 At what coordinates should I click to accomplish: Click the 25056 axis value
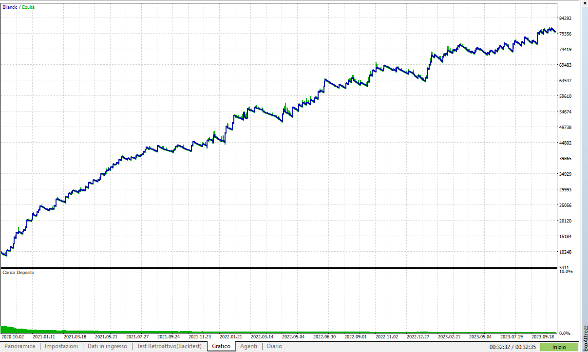(x=565, y=205)
